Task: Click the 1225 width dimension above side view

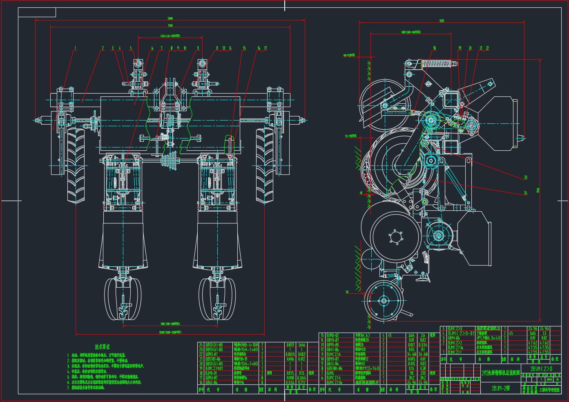Action: pos(442,21)
